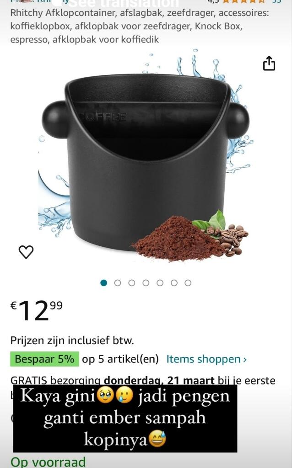Click the chevron after 'Items shoppen'
292x468 pixels.
[x=245, y=360]
